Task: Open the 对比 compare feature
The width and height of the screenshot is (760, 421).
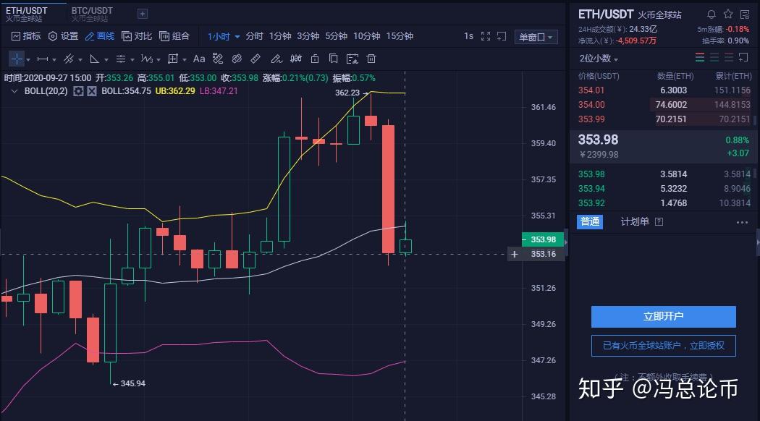Action: (137, 36)
